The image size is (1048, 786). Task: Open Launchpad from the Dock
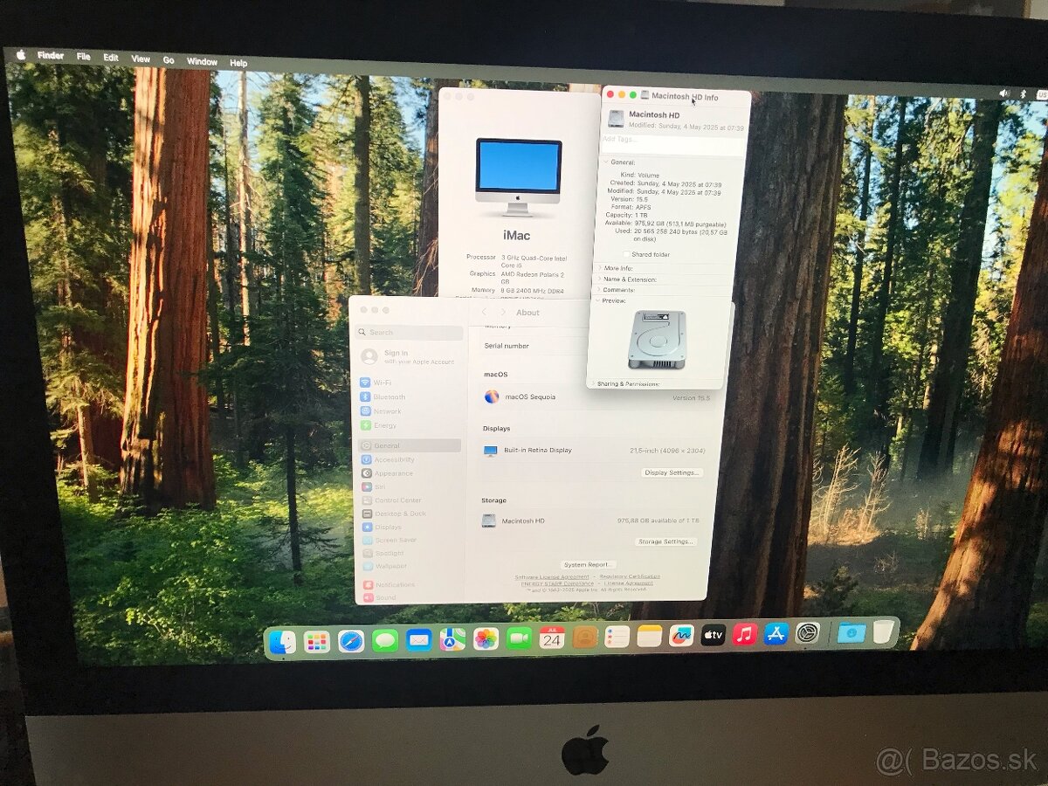tap(317, 642)
